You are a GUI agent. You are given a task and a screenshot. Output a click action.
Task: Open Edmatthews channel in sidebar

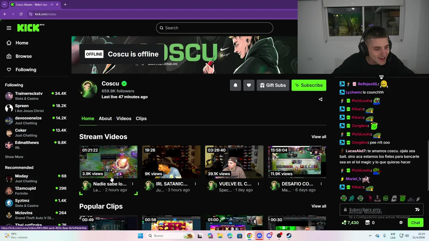tap(36, 145)
